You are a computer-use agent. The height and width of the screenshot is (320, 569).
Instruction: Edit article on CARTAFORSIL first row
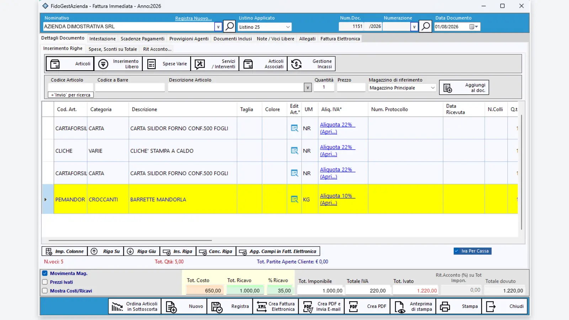pos(294,128)
